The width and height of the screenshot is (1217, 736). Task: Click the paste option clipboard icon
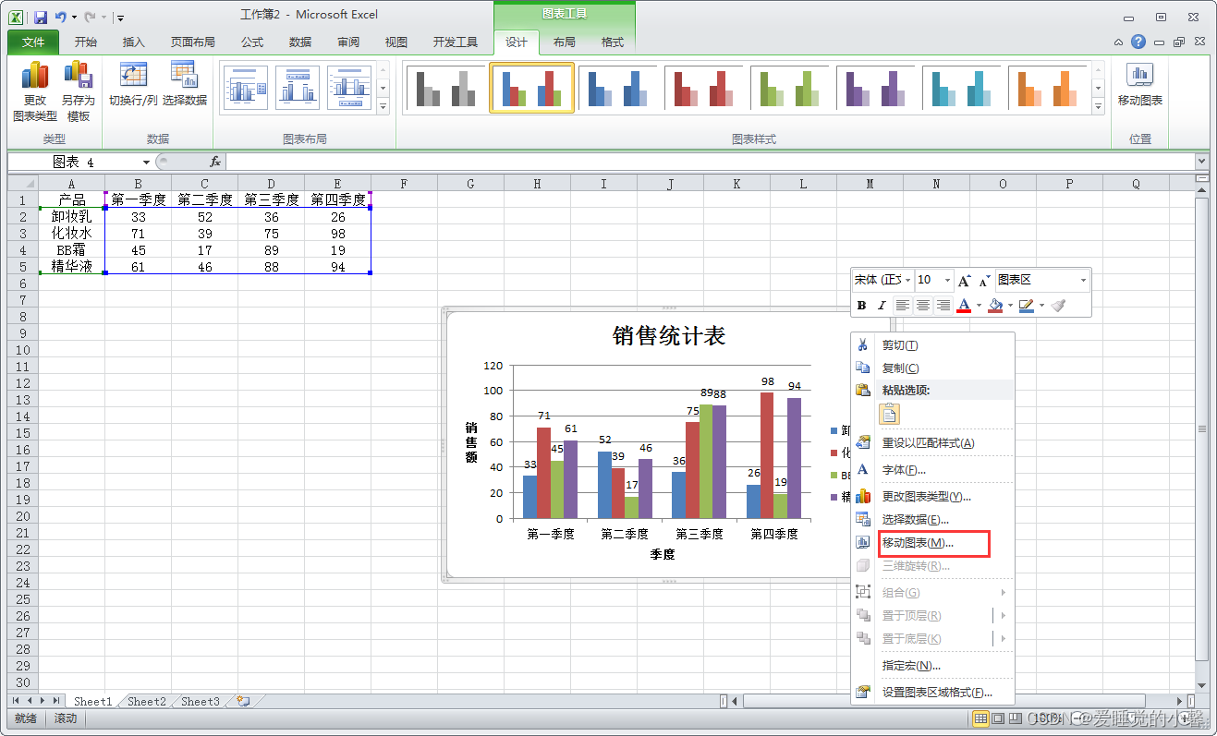click(x=889, y=414)
